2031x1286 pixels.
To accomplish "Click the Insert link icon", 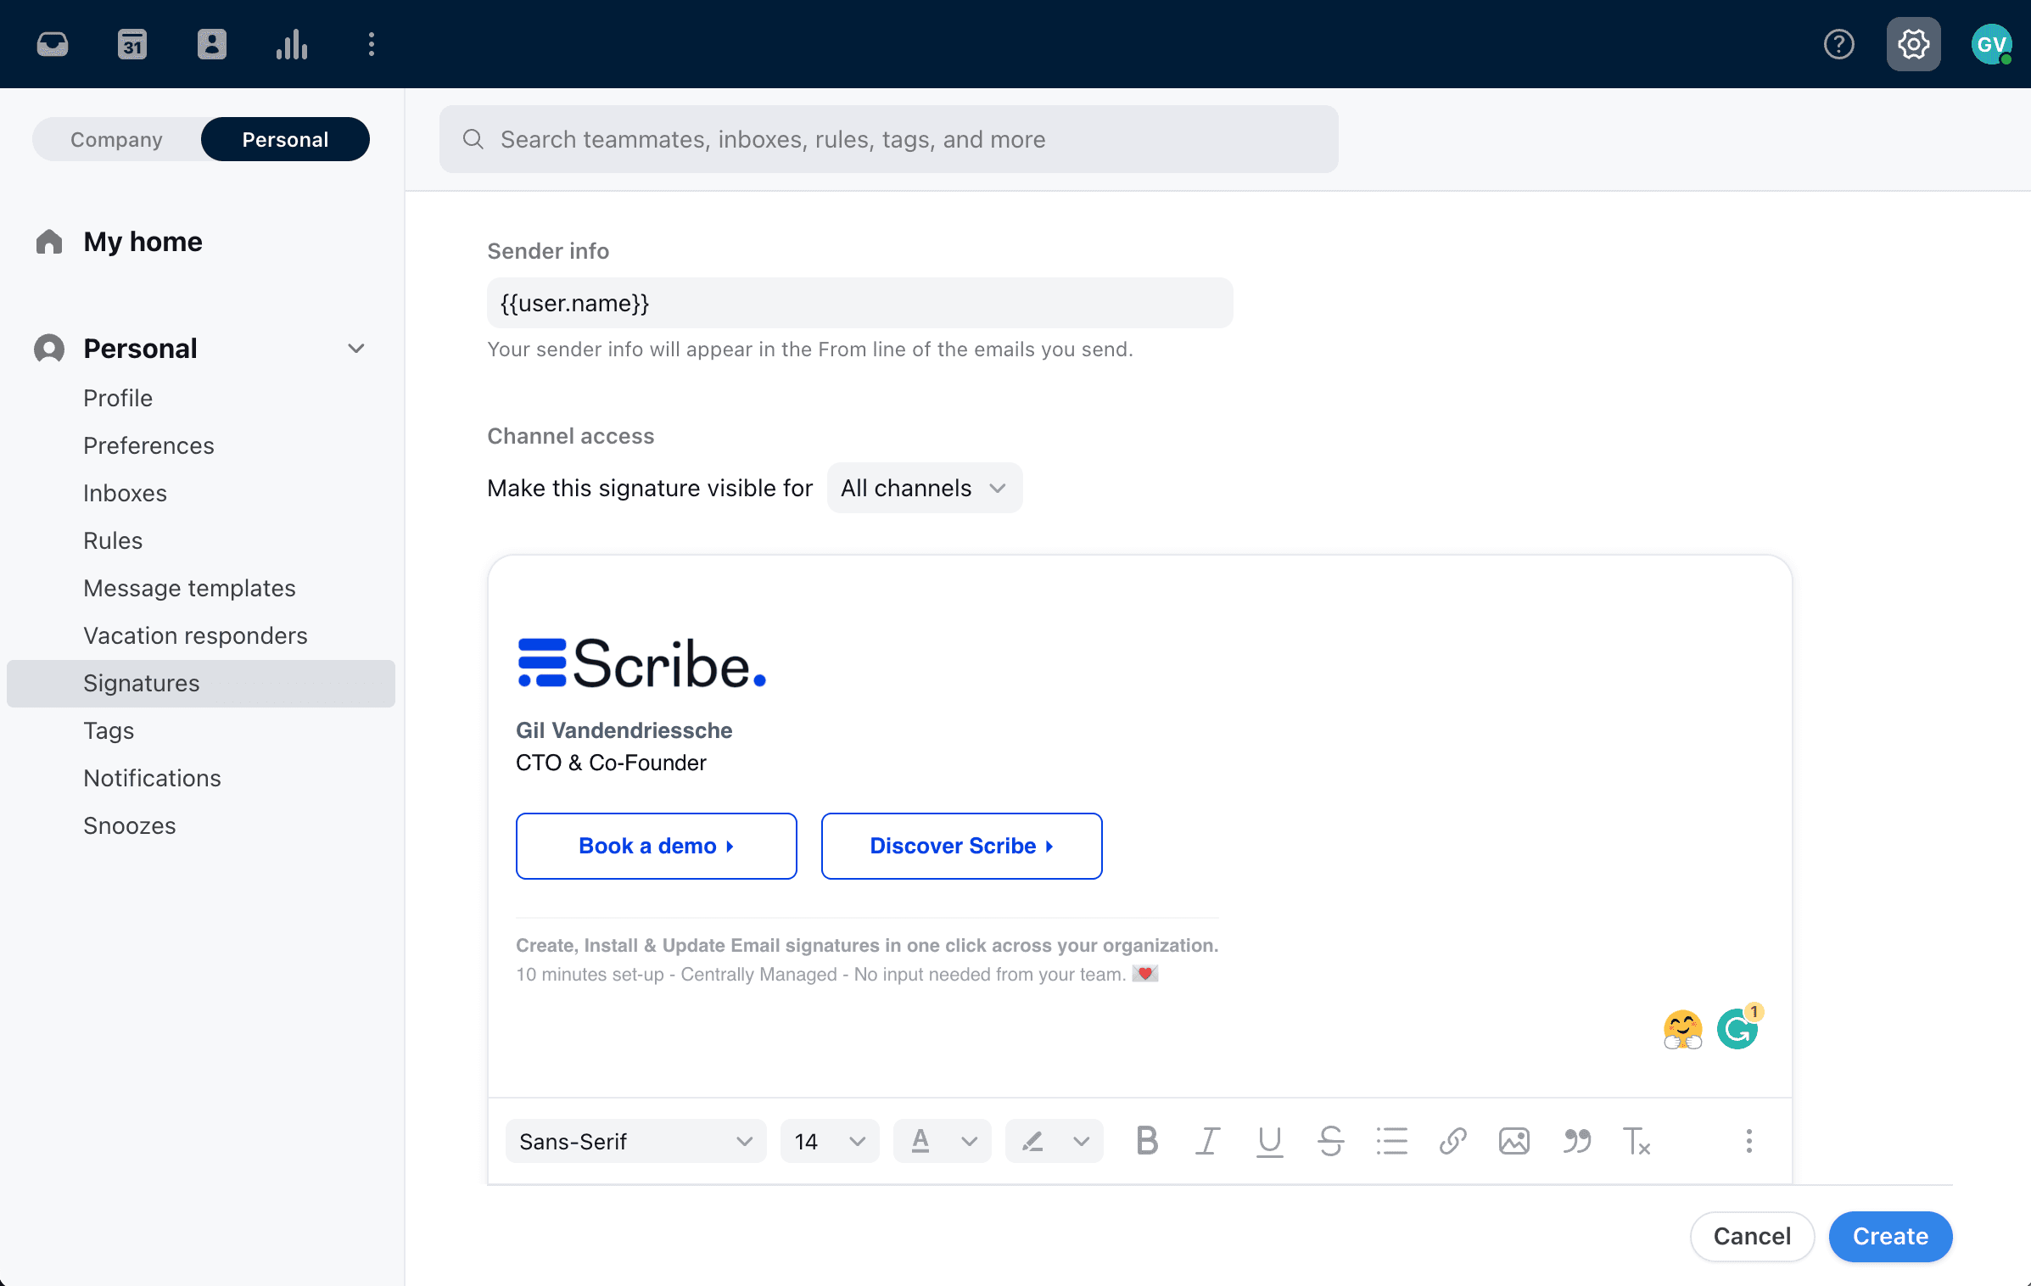I will [1455, 1139].
